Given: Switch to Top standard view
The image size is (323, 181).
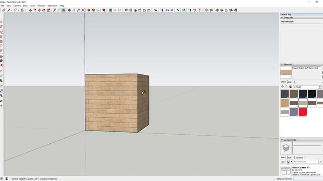Looking at the screenshot, I should click(131, 10).
